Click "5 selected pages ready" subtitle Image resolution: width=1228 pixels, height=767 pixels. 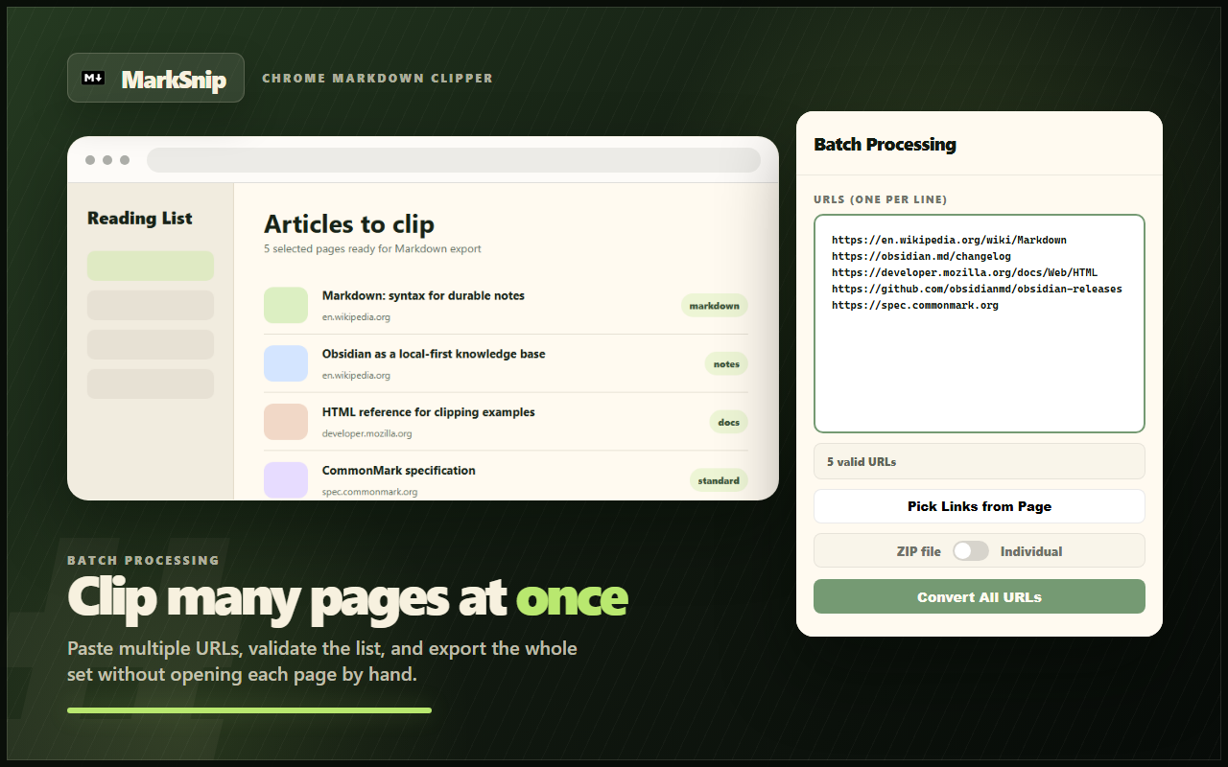(x=372, y=249)
